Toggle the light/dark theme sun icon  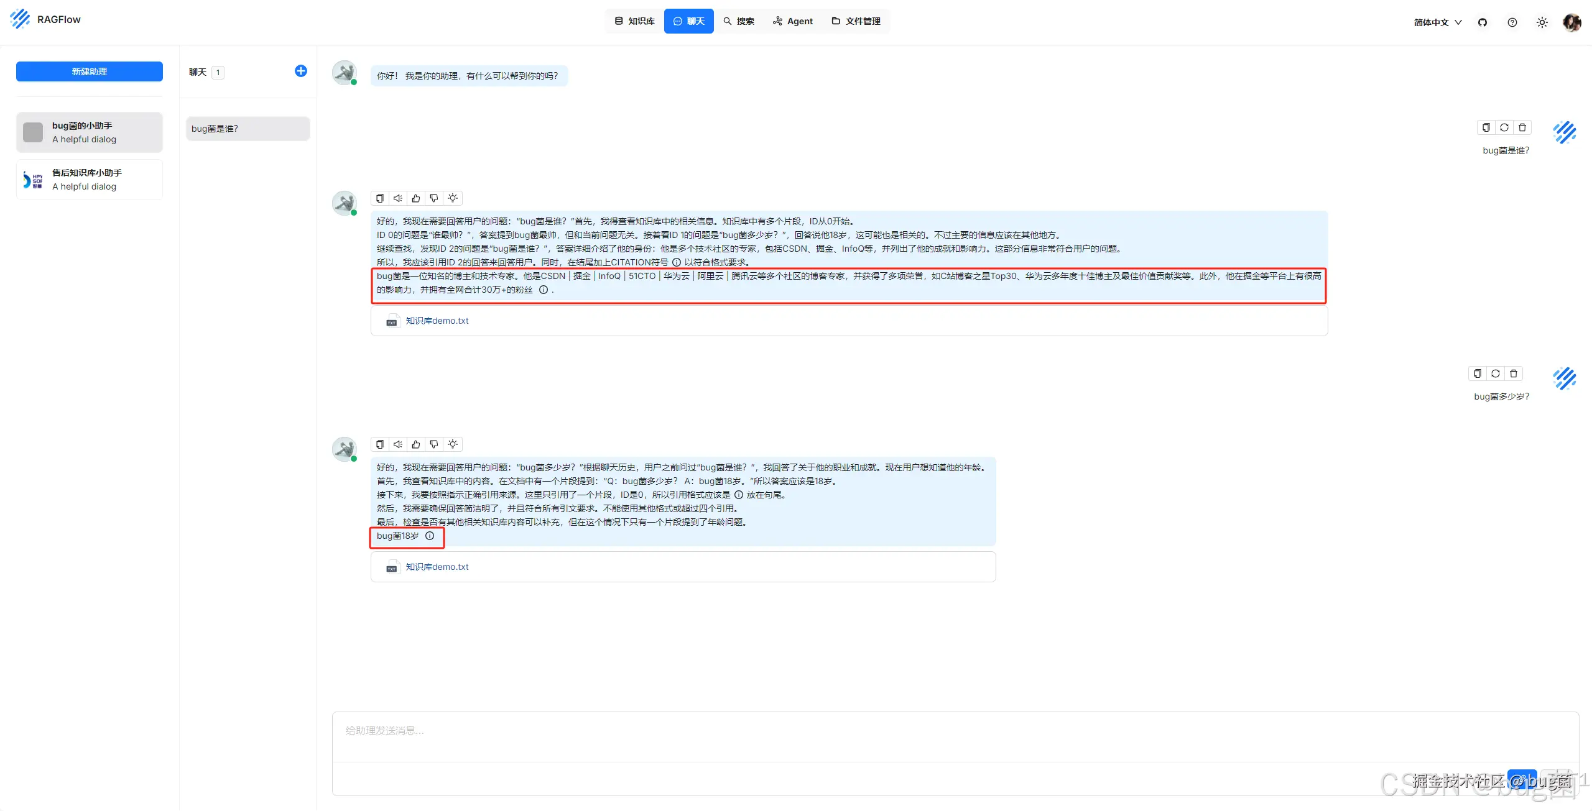[x=1542, y=22]
